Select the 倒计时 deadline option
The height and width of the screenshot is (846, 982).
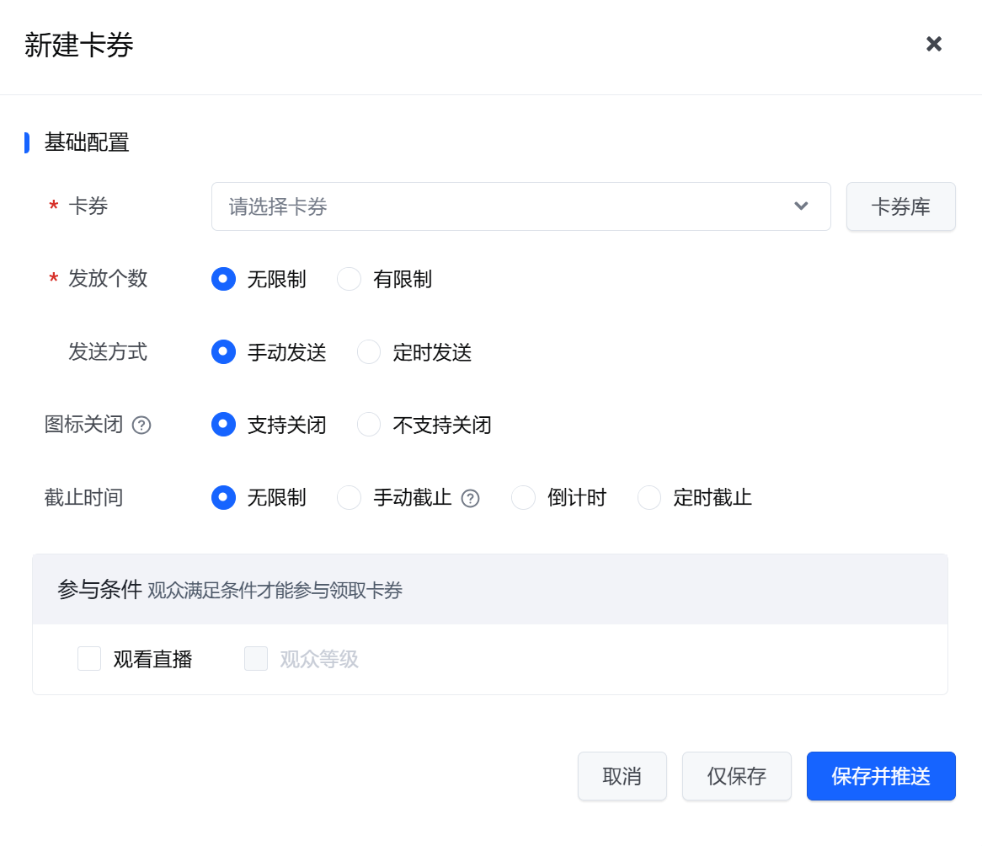click(x=524, y=498)
